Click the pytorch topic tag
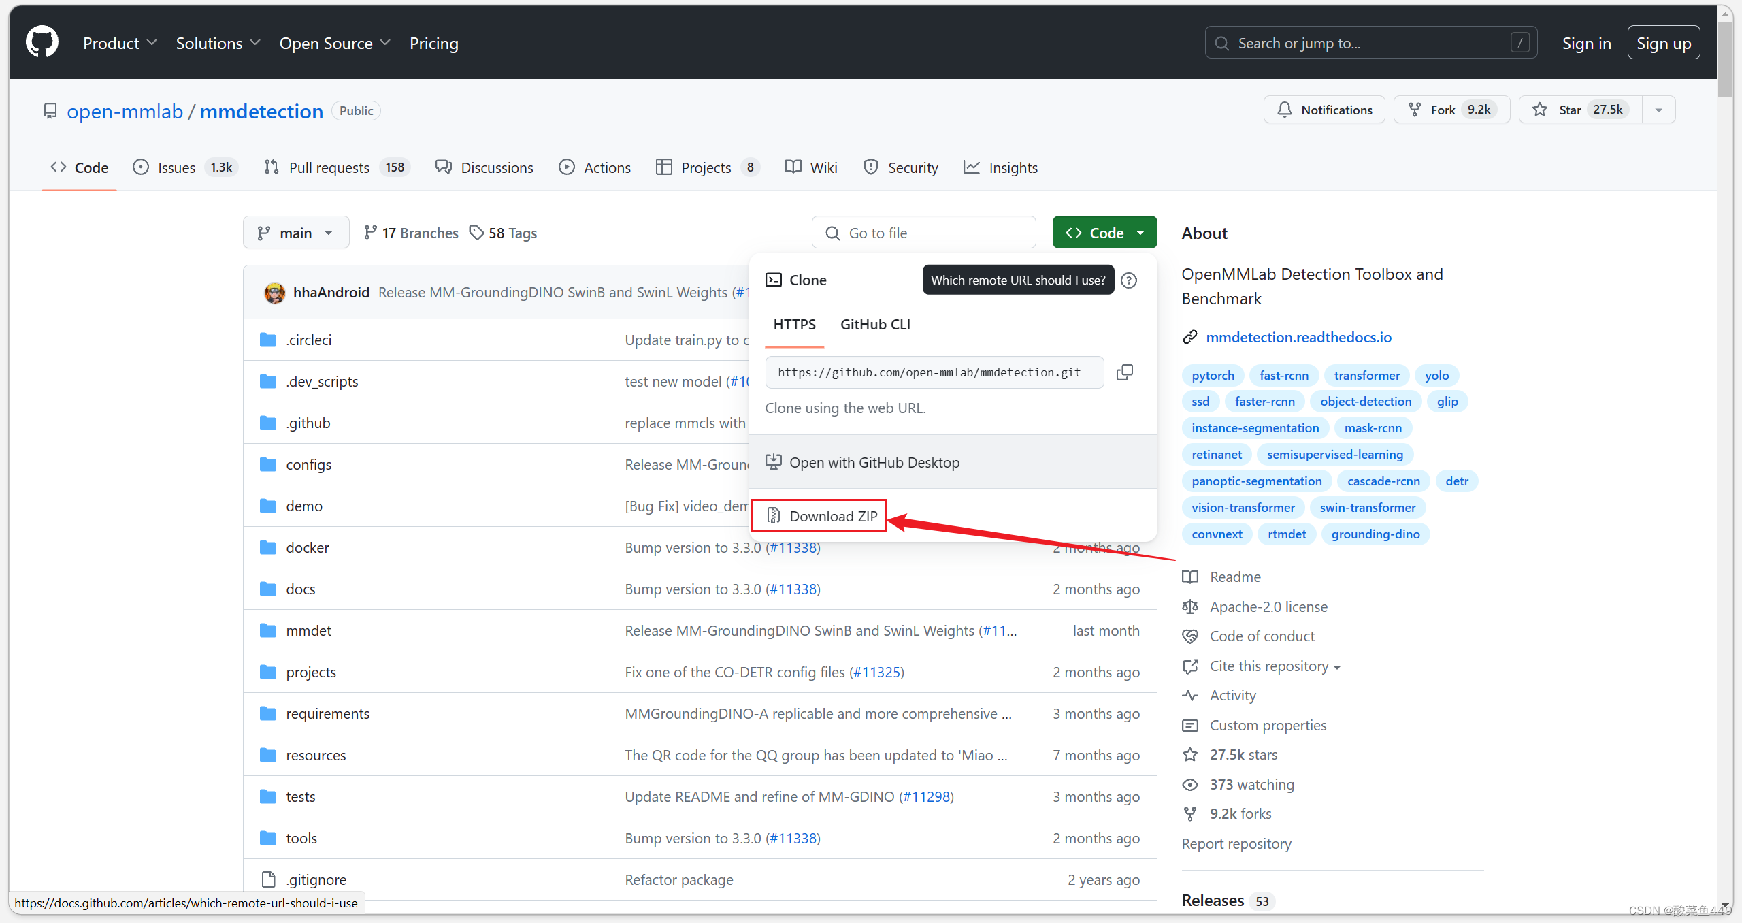Image resolution: width=1742 pixels, height=923 pixels. coord(1212,375)
